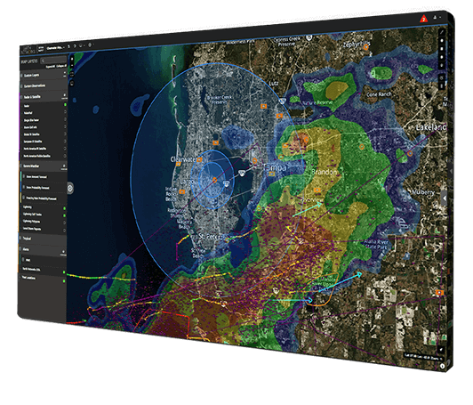473x405 pixels.
Task: Click the map zoom out button
Action: (72, 66)
